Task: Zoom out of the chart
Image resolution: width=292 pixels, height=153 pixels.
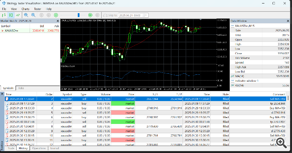Action: [x=33, y=15]
